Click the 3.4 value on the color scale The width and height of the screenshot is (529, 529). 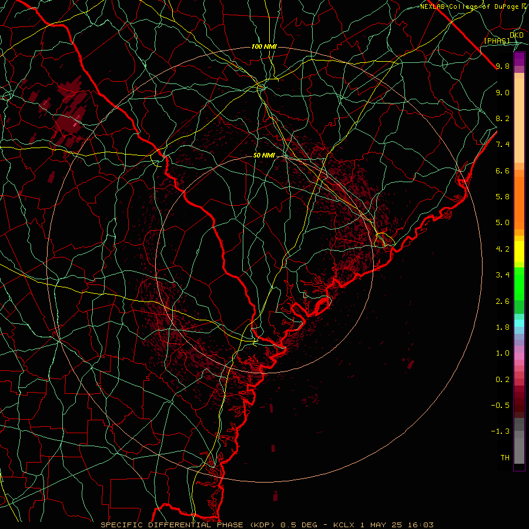pos(503,275)
